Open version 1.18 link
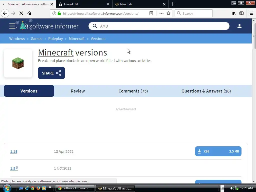256x192 pixels. 14,151
